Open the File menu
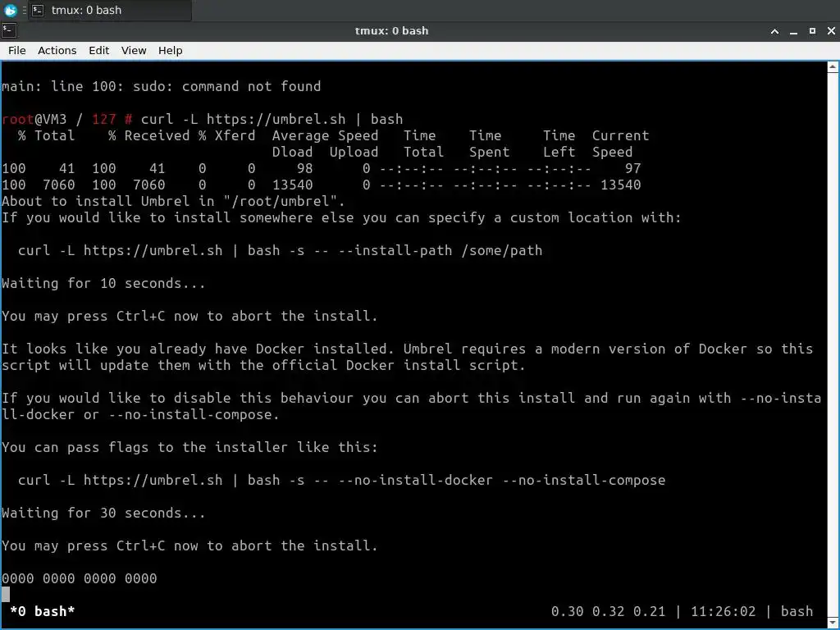 coord(16,50)
